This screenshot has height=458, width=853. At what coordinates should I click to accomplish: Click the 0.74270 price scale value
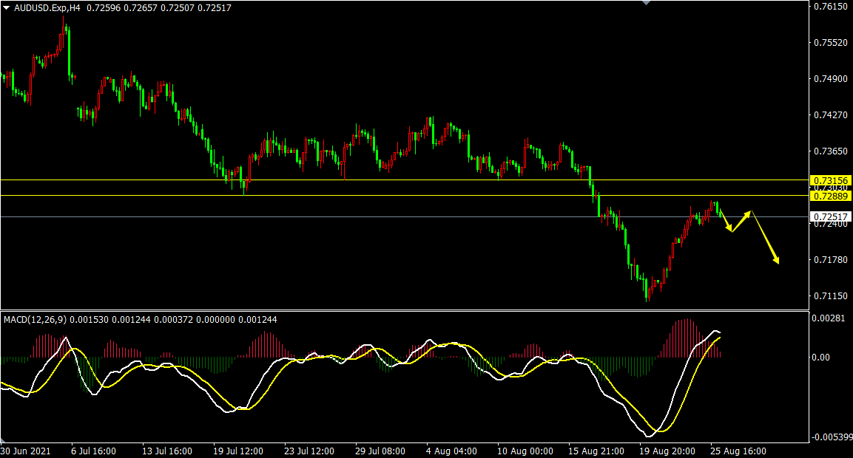[831, 115]
